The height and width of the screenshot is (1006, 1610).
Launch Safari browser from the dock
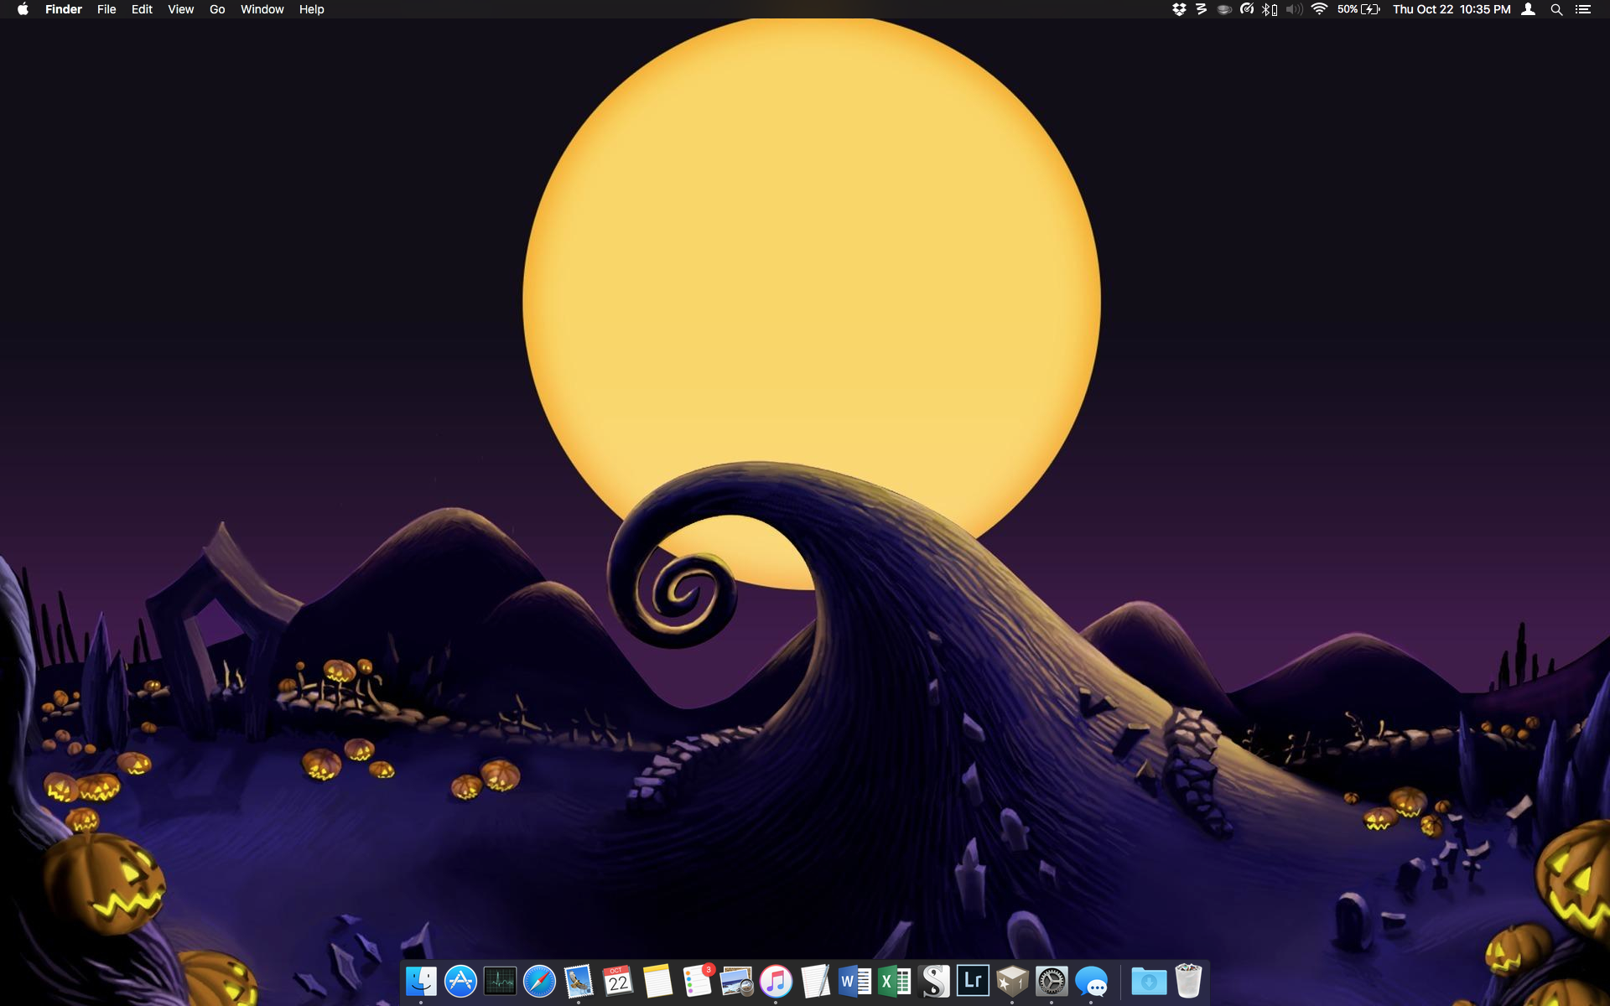tap(539, 981)
